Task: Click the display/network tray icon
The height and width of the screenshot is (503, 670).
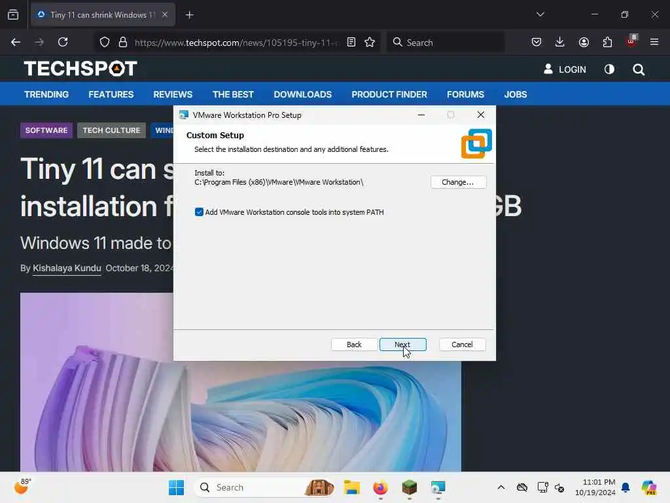Action: tap(542, 487)
